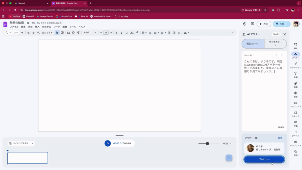302x170 pixels.
Task: Toggle italic text formatting
Action: (x=122, y=33)
